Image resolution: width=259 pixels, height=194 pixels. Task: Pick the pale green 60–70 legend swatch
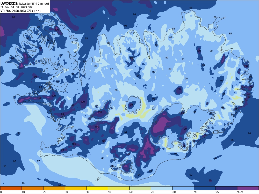click(x=140, y=188)
